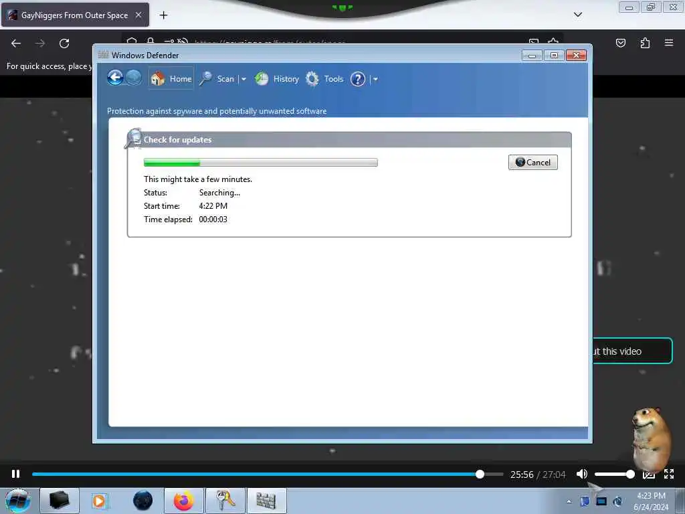685x514 pixels.
Task: Open the Firefox hamburger application menu
Action: tap(669, 43)
